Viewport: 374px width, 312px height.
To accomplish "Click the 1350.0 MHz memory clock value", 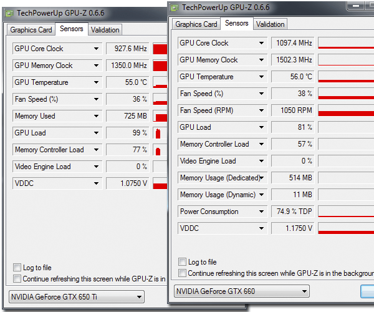I will point(128,66).
